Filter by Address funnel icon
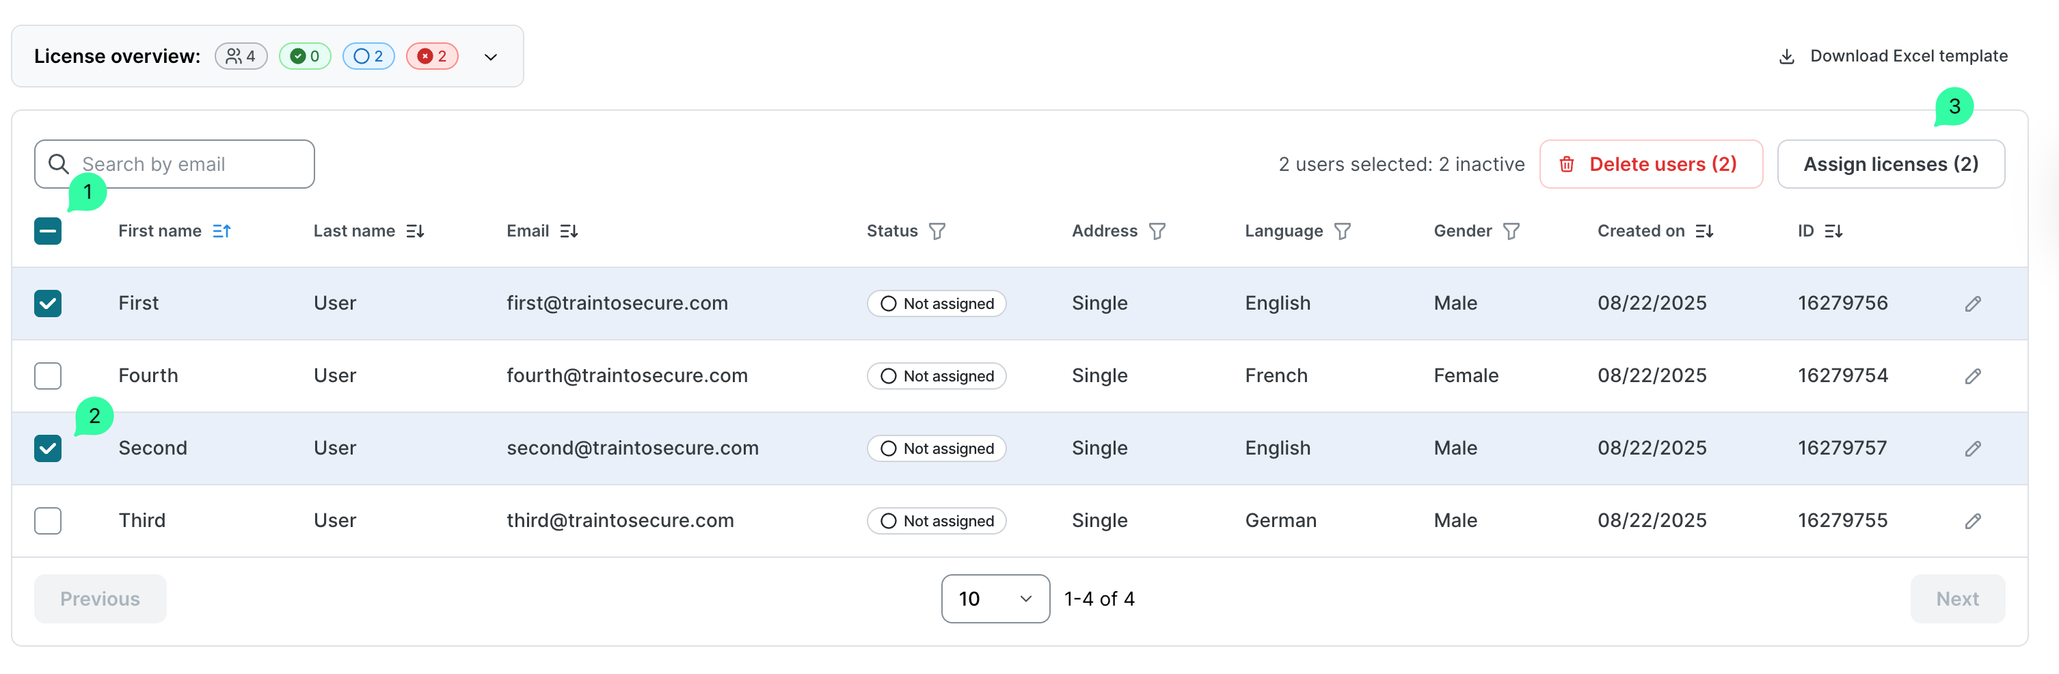The height and width of the screenshot is (674, 2059). pyautogui.click(x=1157, y=231)
